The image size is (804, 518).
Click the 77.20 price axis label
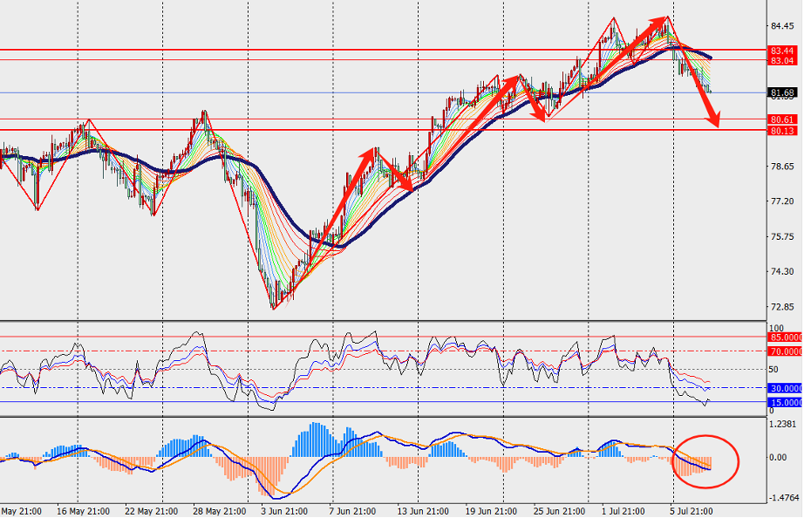coord(782,201)
